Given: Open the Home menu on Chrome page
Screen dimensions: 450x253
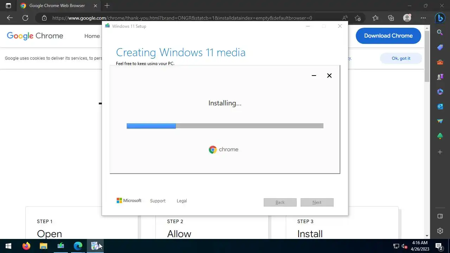Looking at the screenshot, I should [92, 36].
